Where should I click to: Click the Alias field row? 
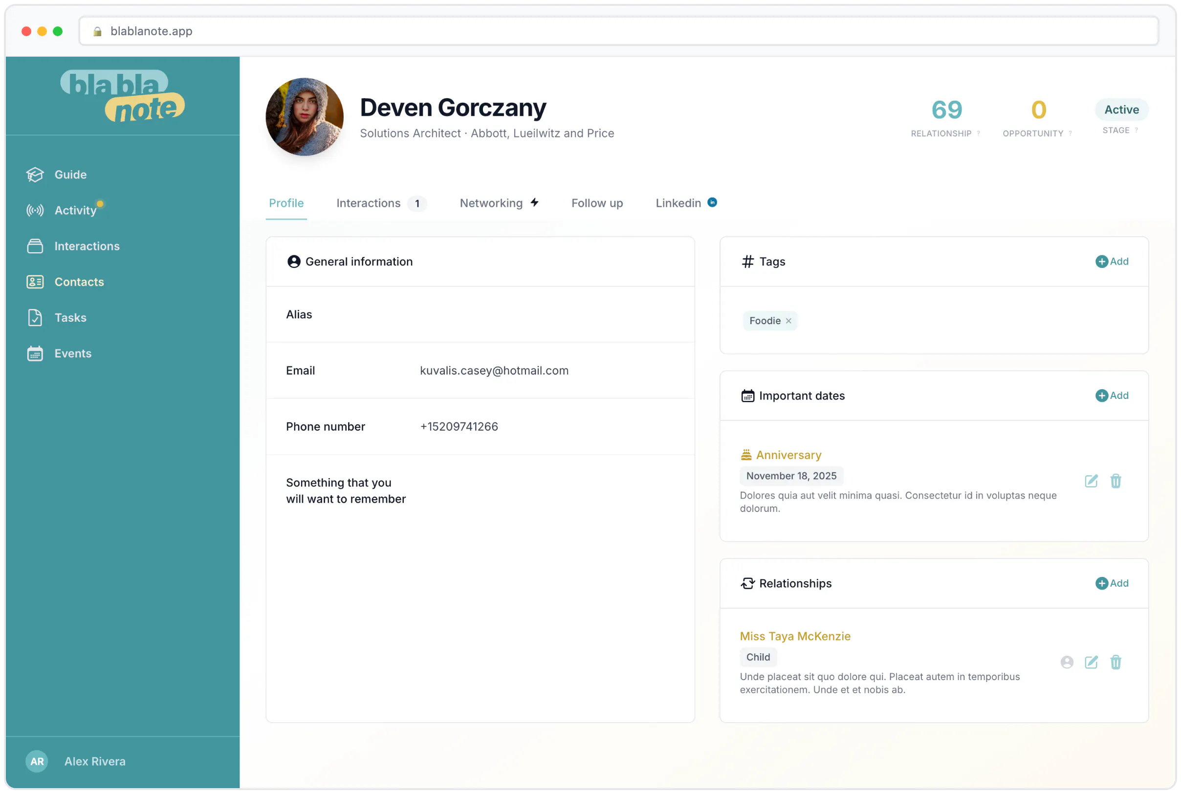click(481, 314)
